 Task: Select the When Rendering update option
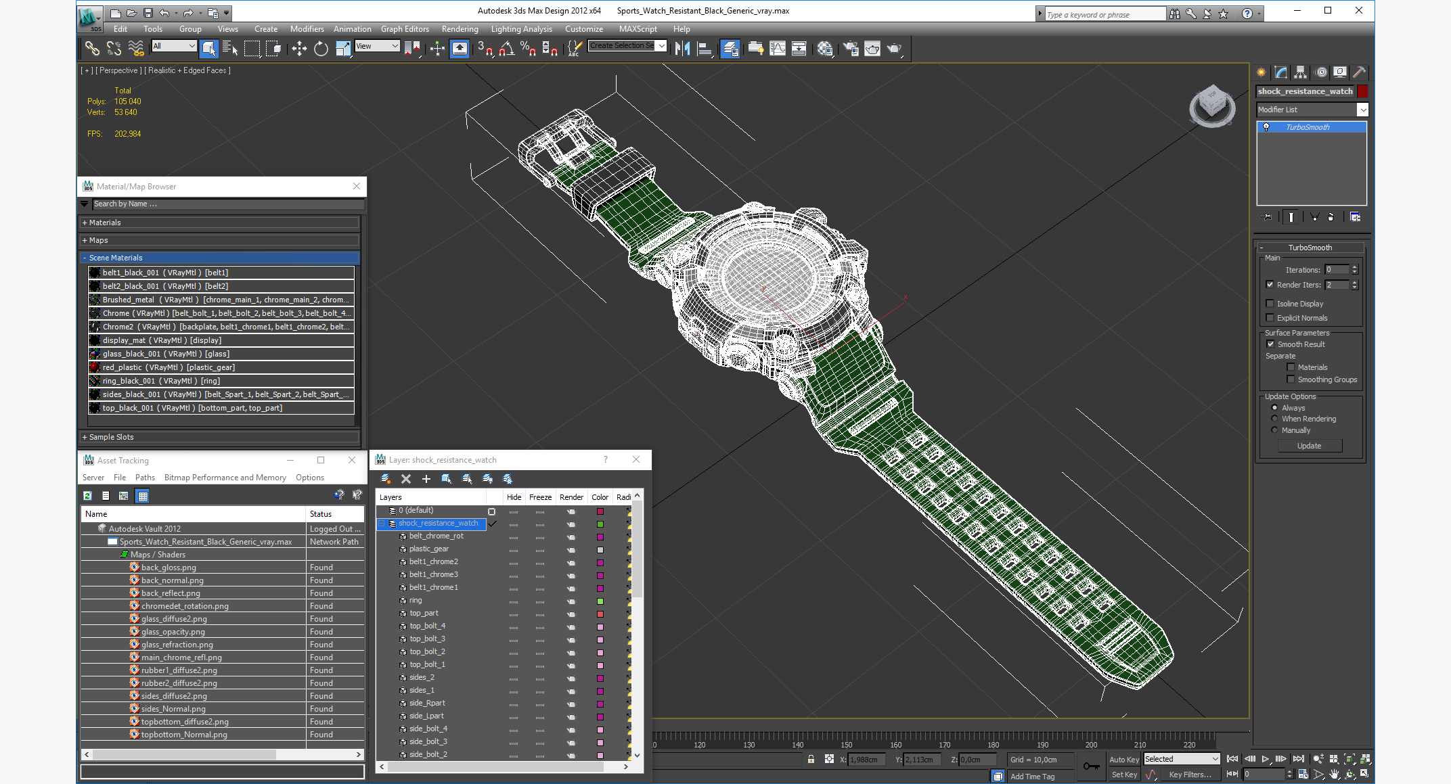[x=1274, y=419]
